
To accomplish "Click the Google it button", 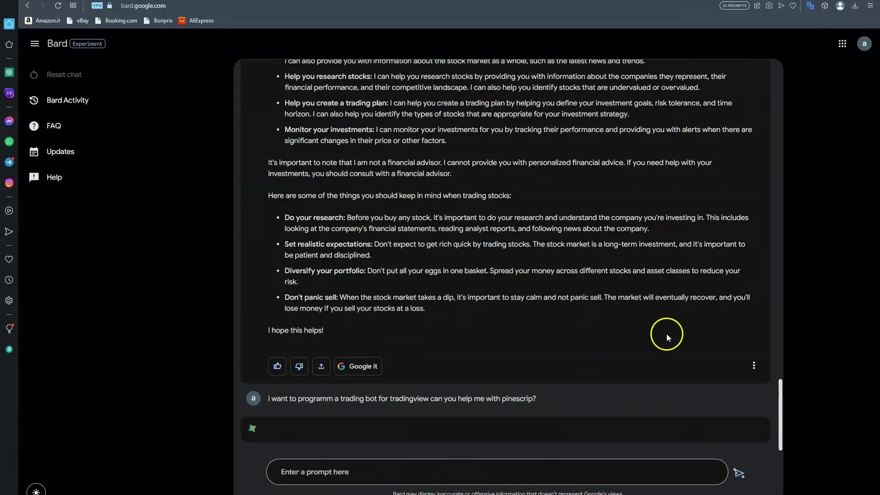I will point(358,366).
